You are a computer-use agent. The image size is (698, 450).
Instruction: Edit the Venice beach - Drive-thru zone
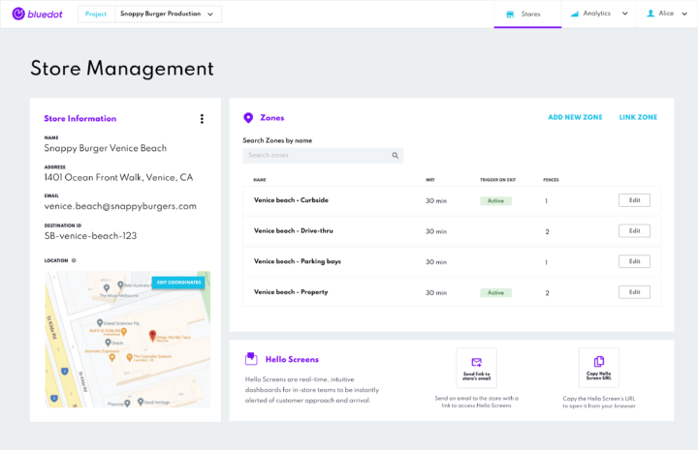pos(634,231)
